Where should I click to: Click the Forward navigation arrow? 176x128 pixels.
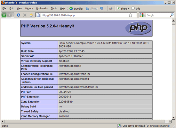tap(9, 15)
